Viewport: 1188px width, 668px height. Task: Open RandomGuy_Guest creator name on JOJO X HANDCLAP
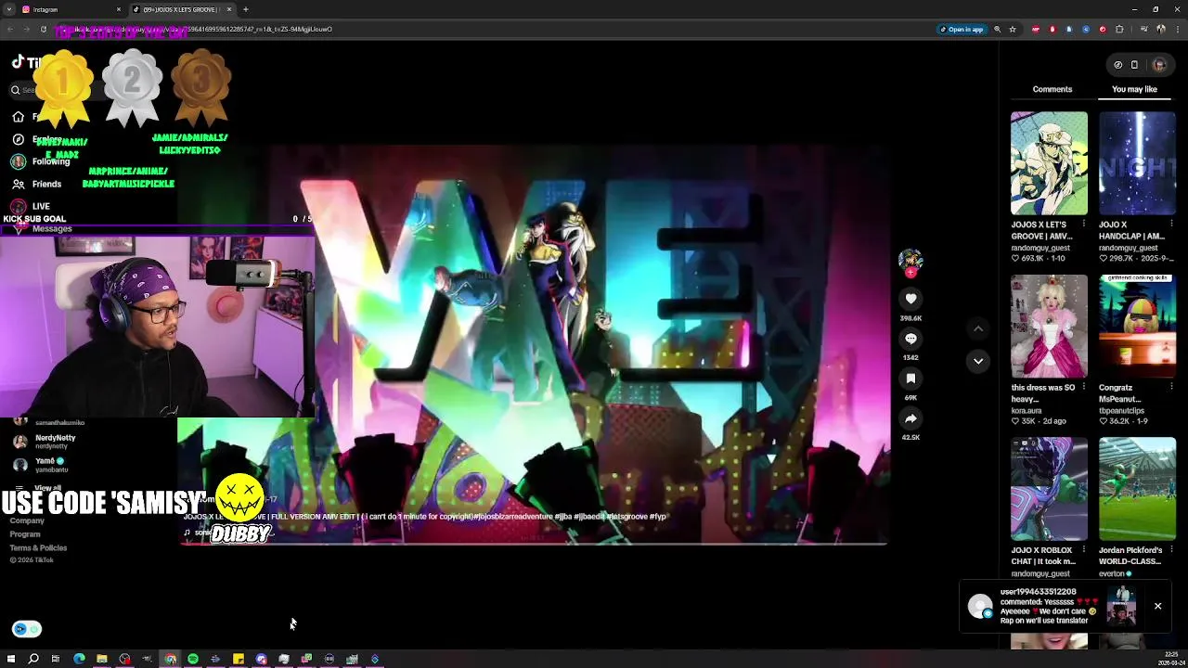point(1125,248)
